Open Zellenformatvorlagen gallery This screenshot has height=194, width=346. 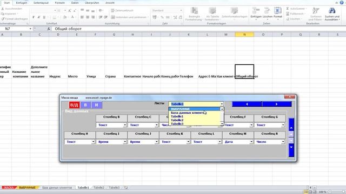pyautogui.click(x=234, y=13)
